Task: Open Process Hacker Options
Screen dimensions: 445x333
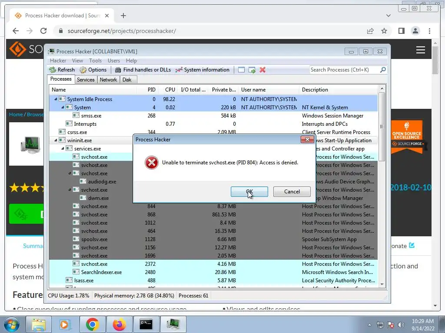Action: (x=93, y=70)
